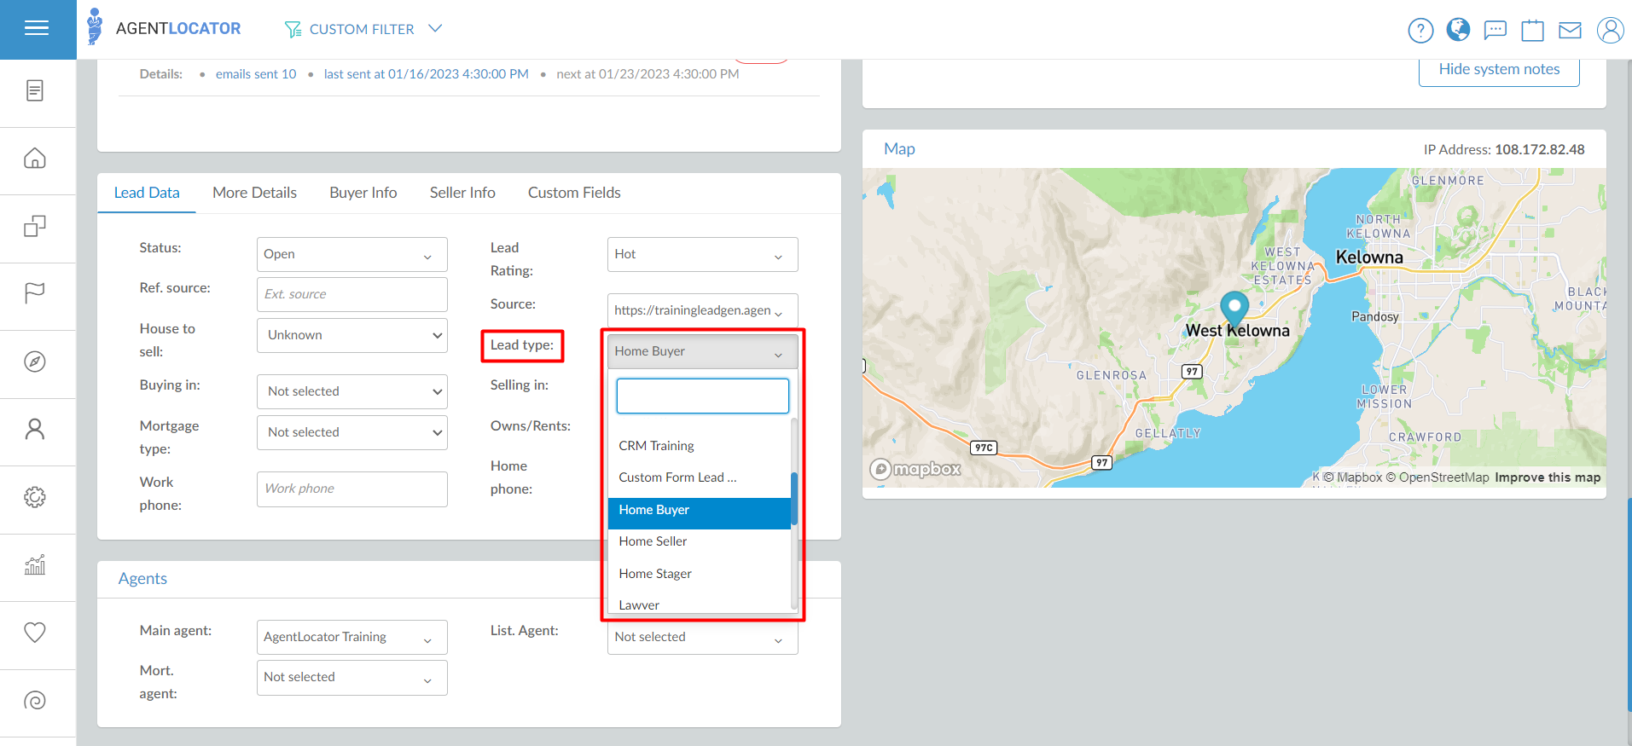Open the heart favorites sidebar icon
Viewport: 1632px width, 746px height.
pos(35,632)
